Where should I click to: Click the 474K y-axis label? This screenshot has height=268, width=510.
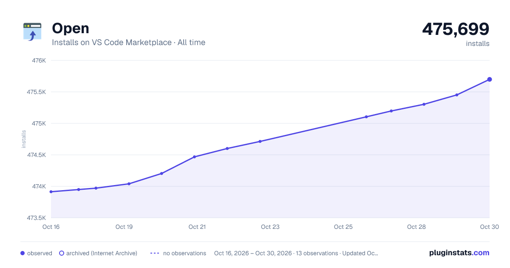tap(39, 186)
